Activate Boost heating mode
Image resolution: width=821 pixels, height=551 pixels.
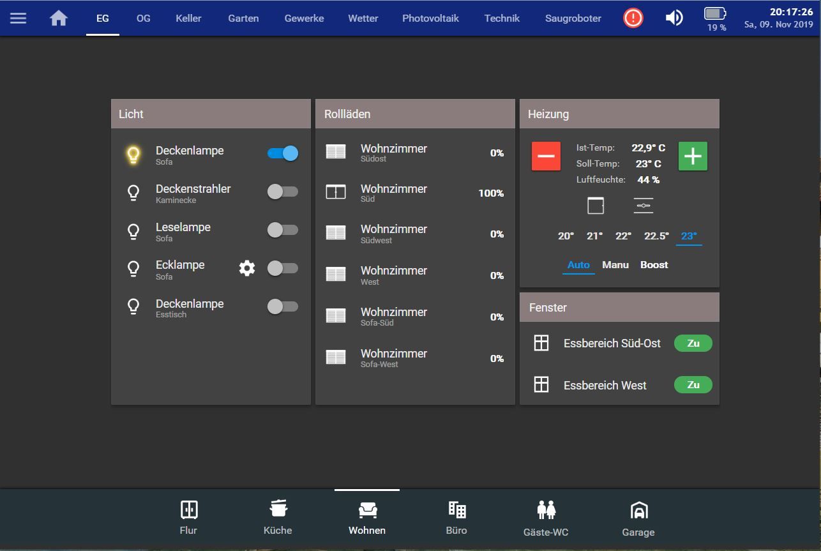(x=654, y=264)
